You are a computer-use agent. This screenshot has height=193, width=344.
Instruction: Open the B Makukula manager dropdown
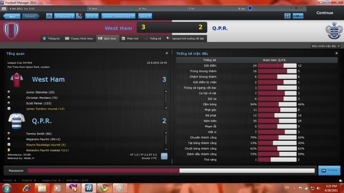pyautogui.click(x=64, y=16)
